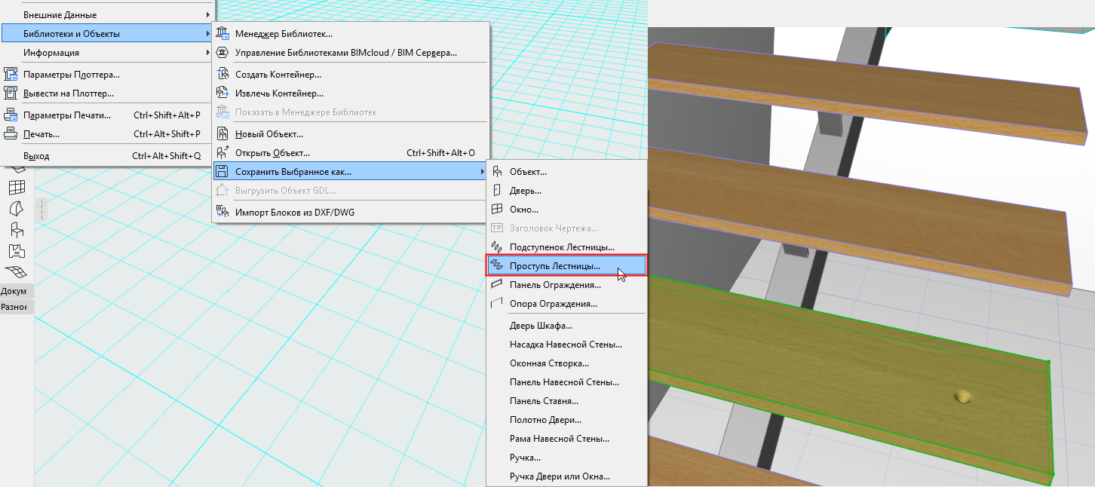The image size is (1095, 487).
Task: Select the Object tool chair icon
Action: coord(16,229)
